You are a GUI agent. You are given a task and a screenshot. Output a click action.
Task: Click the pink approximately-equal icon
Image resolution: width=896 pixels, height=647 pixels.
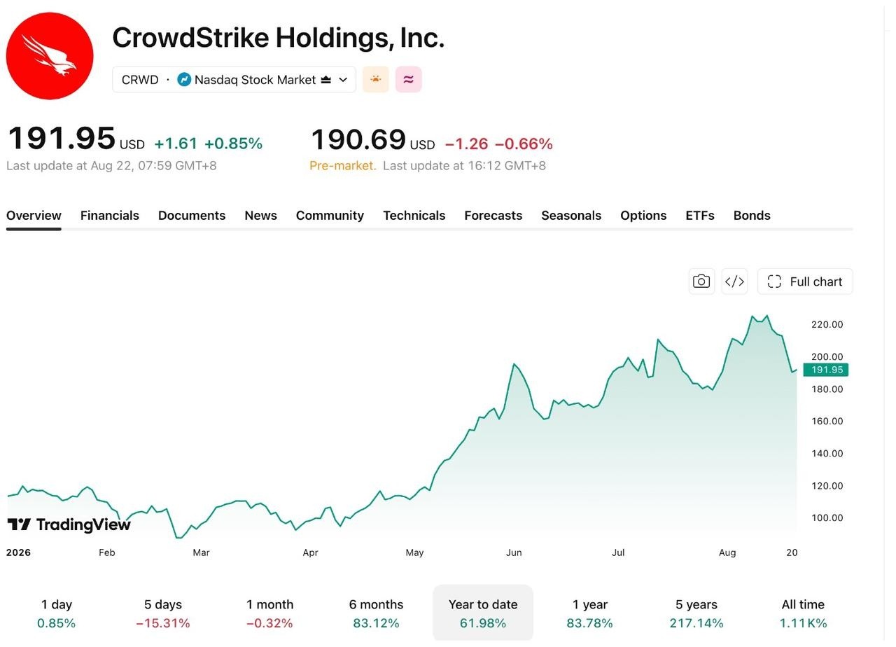click(x=409, y=79)
